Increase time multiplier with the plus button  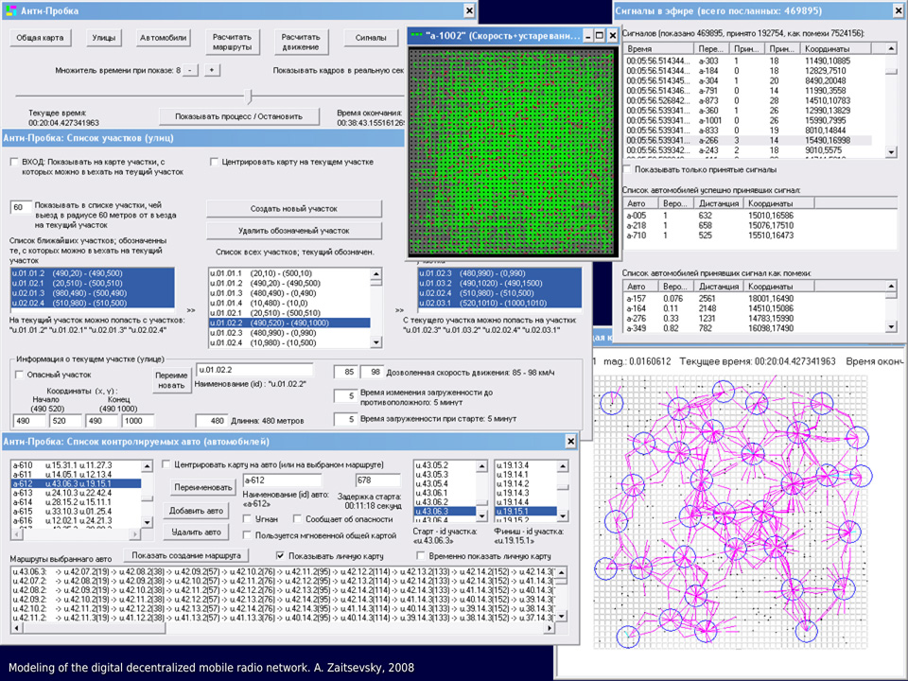coord(211,70)
